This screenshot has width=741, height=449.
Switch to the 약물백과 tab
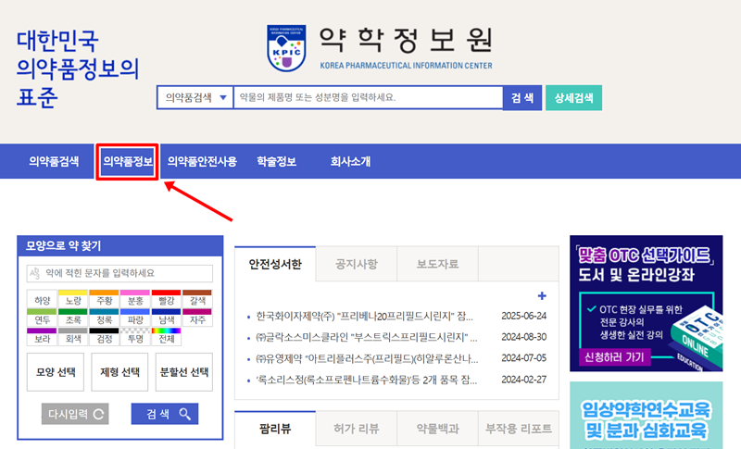tap(437, 429)
